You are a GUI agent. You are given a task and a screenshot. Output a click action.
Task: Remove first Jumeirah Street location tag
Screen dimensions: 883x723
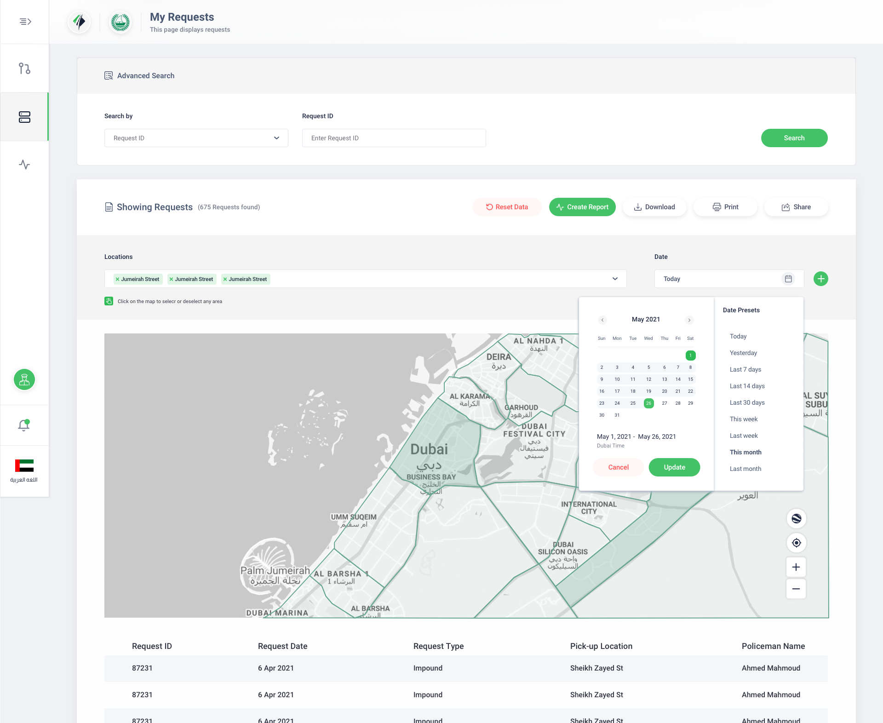click(x=118, y=279)
